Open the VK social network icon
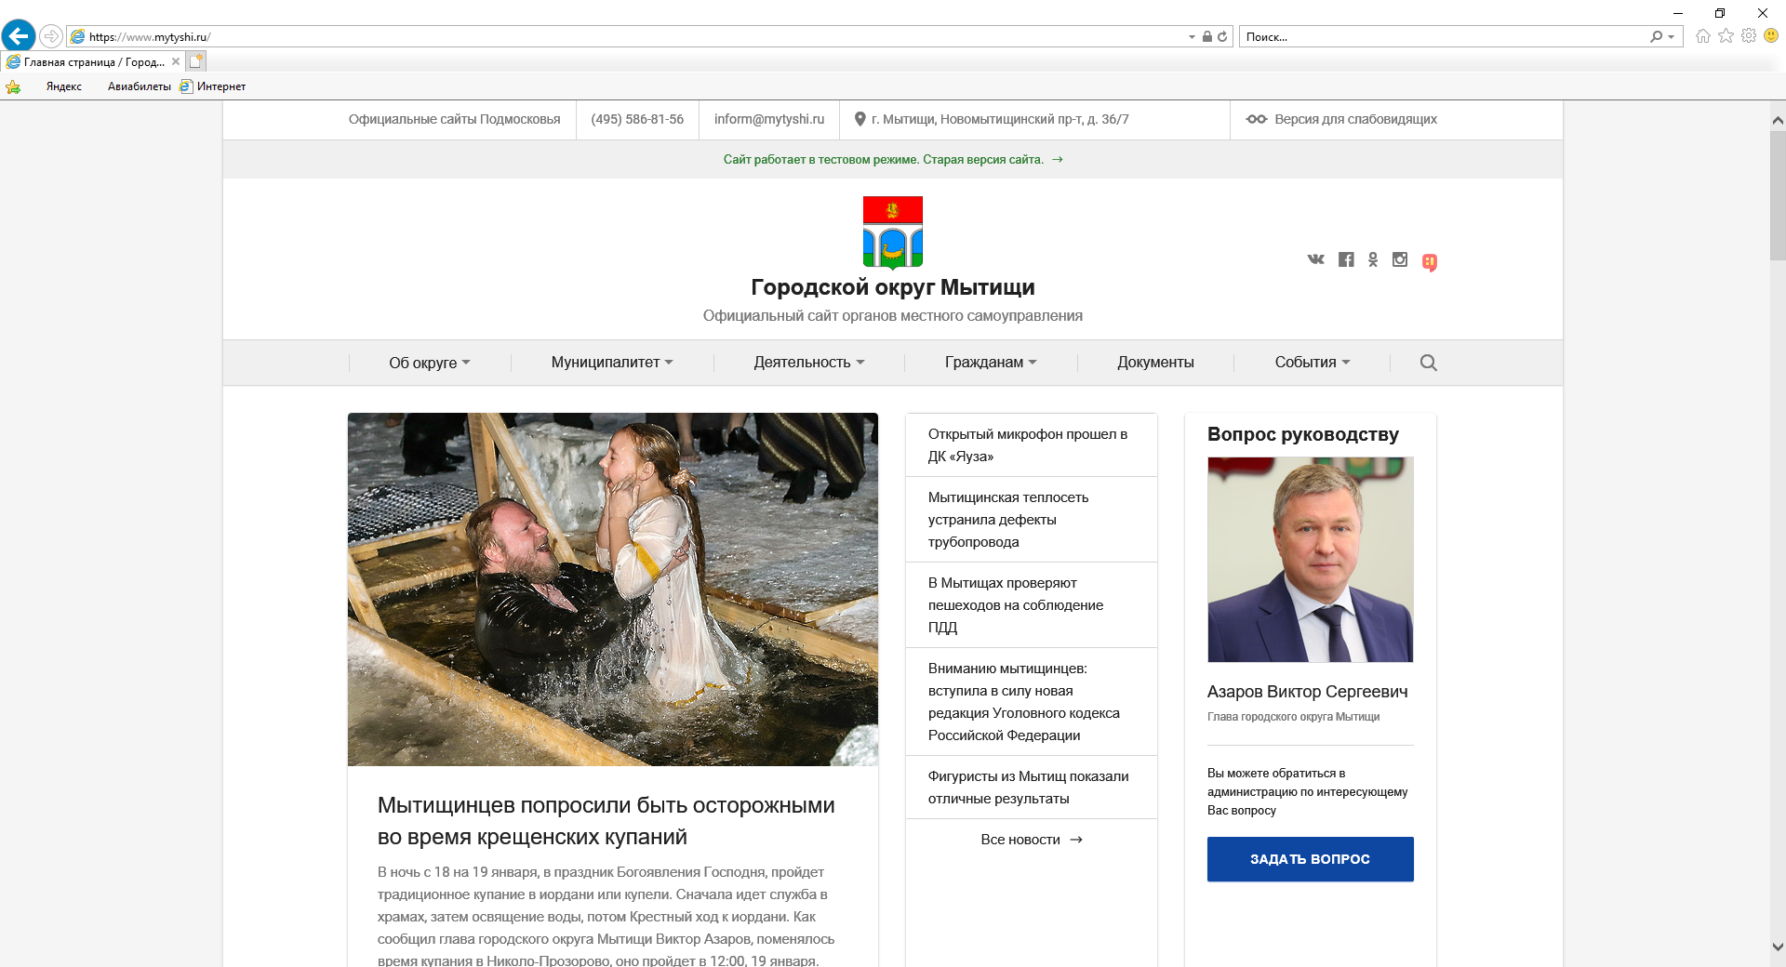This screenshot has width=1786, height=967. coord(1315,259)
